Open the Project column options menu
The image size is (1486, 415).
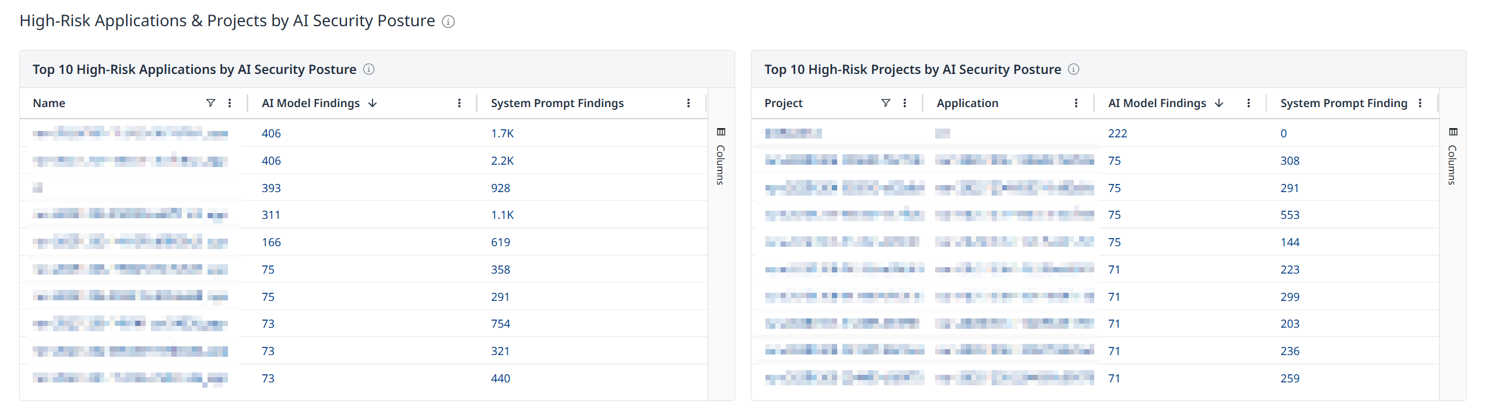(x=904, y=103)
